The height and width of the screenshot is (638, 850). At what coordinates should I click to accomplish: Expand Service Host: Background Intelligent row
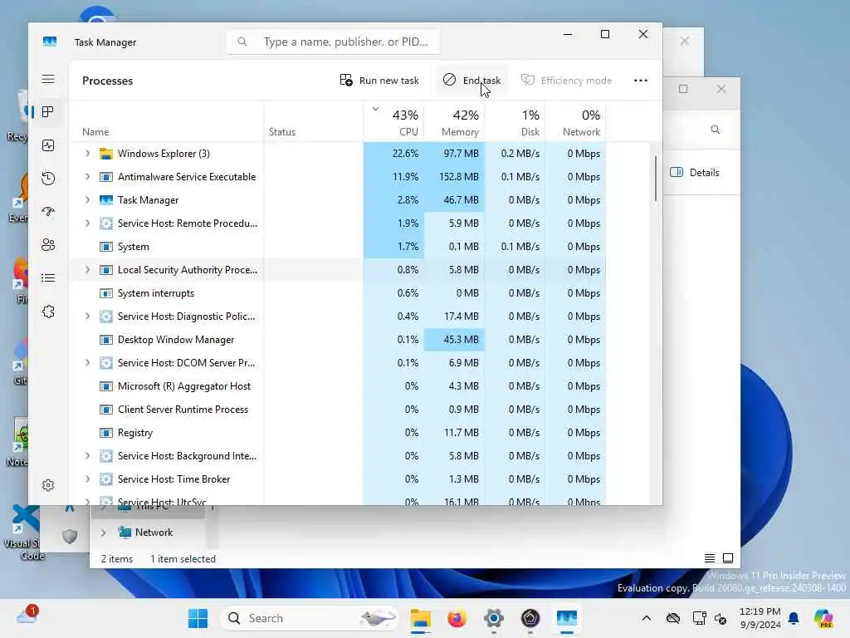[x=87, y=456]
